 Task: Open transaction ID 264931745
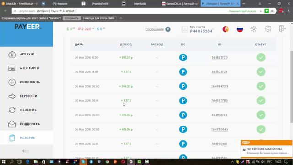tap(219, 115)
